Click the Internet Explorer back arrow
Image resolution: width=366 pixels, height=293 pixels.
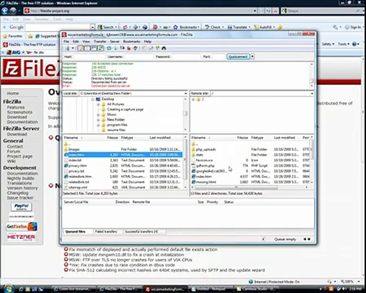coord(4,11)
